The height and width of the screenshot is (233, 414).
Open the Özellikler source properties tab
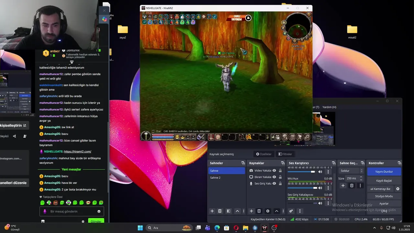264,154
